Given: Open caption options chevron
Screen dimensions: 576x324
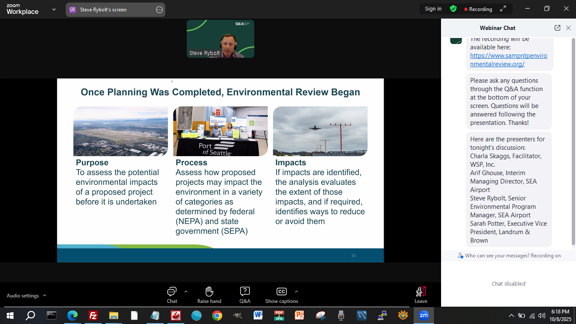Looking at the screenshot, I should click(296, 292).
